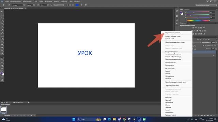The image size is (218, 122).
Task: Select the Hand tool
Action: click(x=2, y=65)
